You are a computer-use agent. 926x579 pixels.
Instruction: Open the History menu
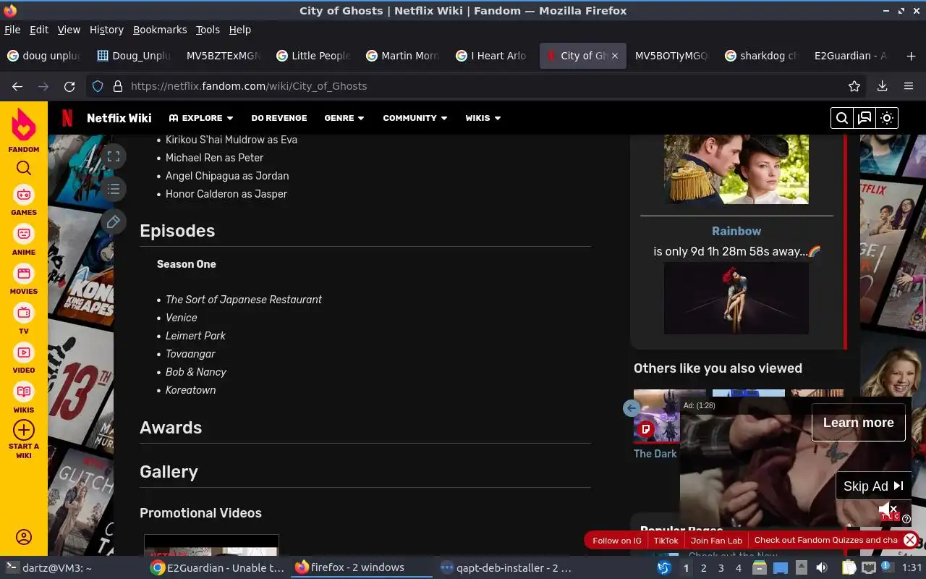click(106, 30)
